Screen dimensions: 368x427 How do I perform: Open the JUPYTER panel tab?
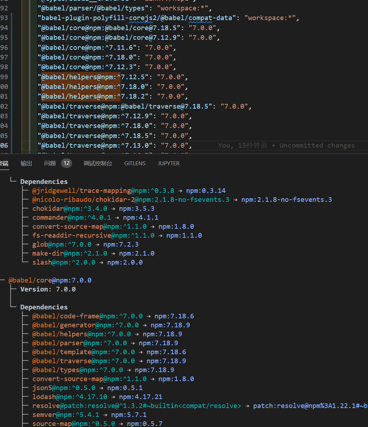(169, 163)
